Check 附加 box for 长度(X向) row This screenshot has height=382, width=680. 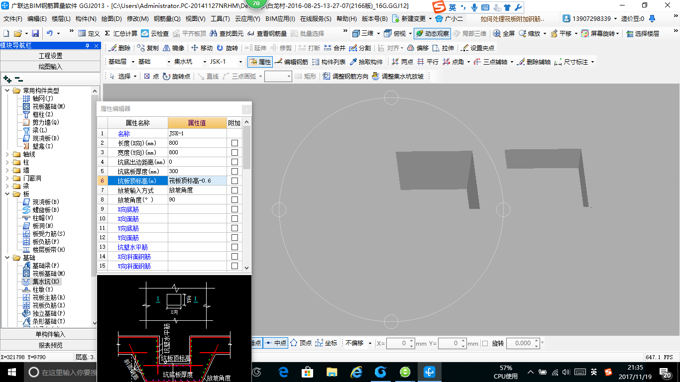click(234, 143)
